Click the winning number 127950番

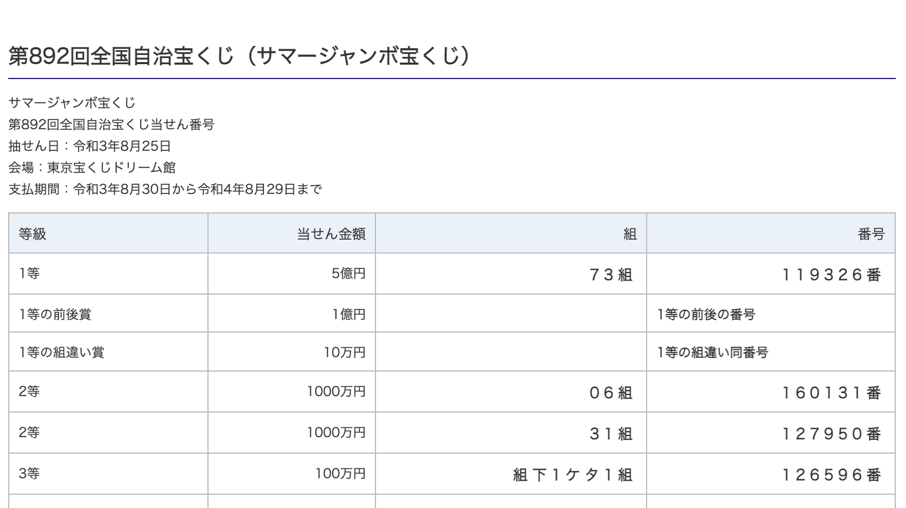pyautogui.click(x=832, y=434)
